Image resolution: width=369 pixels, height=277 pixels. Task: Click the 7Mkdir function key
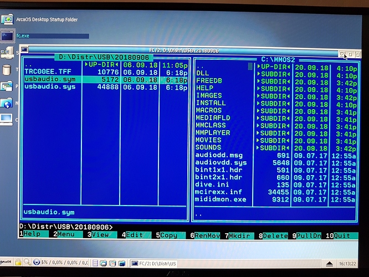coord(239,235)
